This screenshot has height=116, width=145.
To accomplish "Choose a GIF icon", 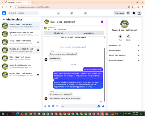I will (x=57, y=106).
